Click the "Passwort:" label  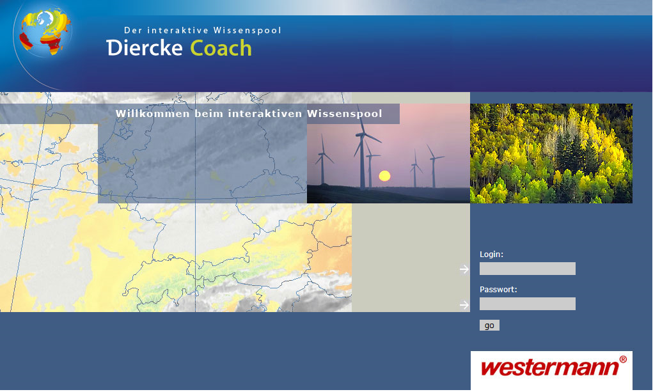pyautogui.click(x=498, y=289)
